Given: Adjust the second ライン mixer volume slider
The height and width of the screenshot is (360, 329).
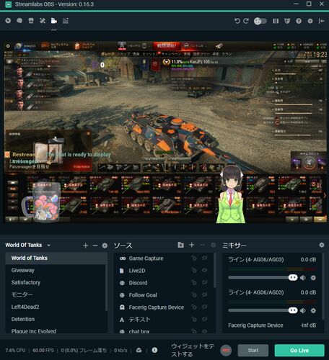Looking at the screenshot, I should tap(263, 310).
